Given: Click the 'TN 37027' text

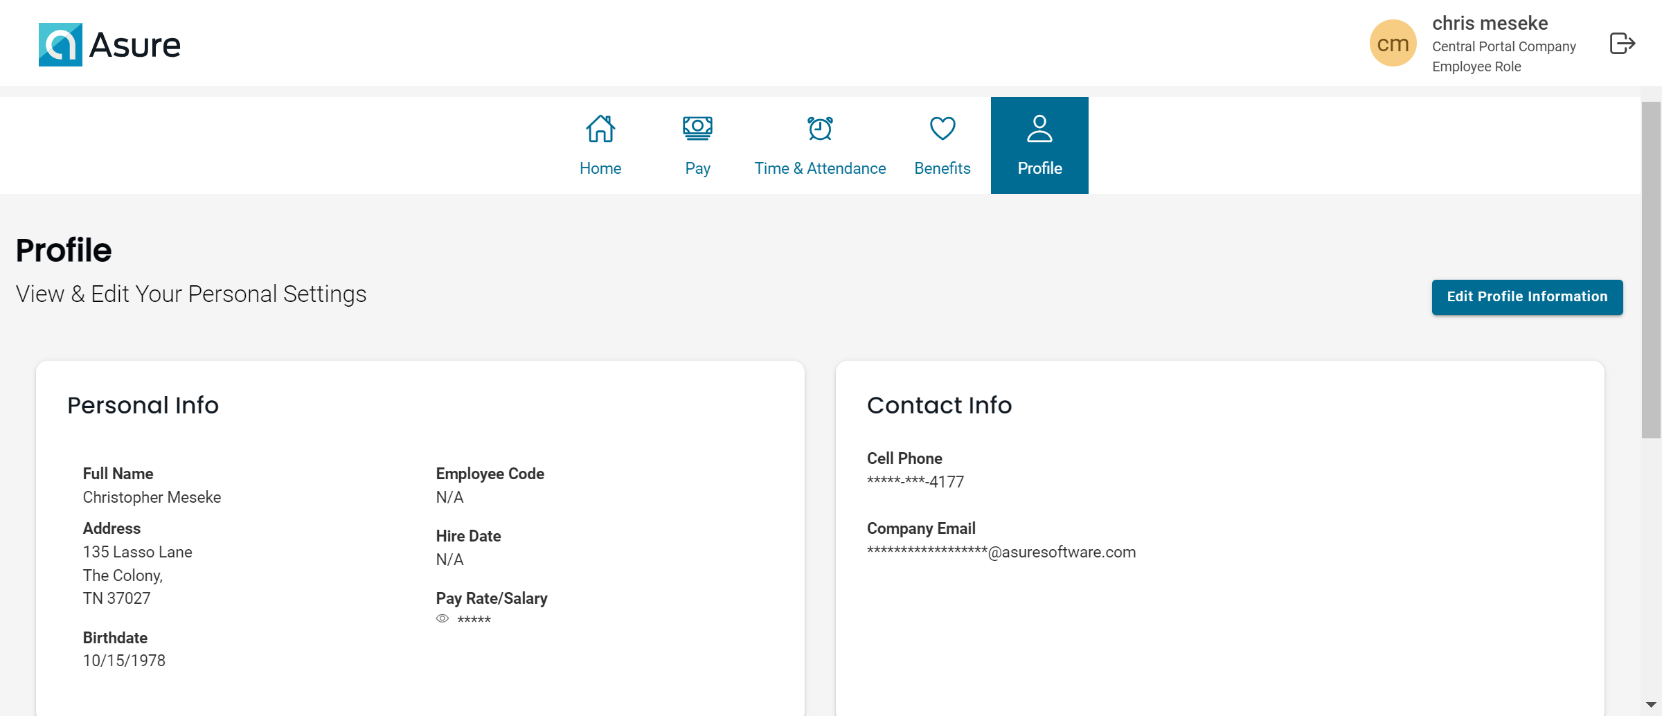Looking at the screenshot, I should coord(116,598).
